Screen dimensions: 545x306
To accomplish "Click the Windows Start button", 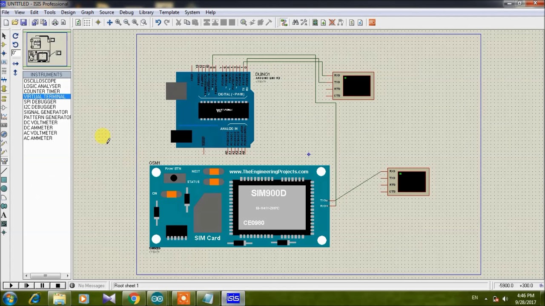I will tap(10, 299).
